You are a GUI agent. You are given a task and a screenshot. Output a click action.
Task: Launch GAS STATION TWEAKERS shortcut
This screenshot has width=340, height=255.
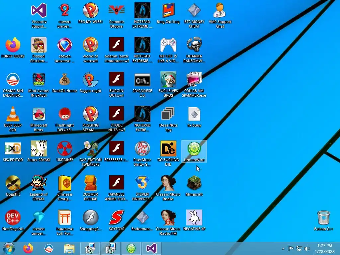pyautogui.click(x=90, y=153)
